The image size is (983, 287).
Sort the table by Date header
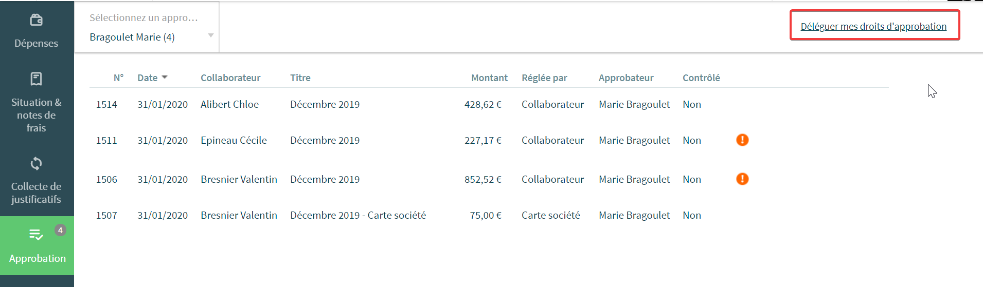(148, 78)
